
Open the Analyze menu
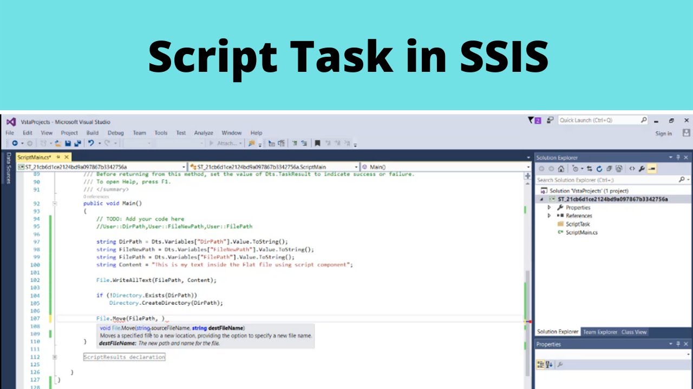(204, 133)
